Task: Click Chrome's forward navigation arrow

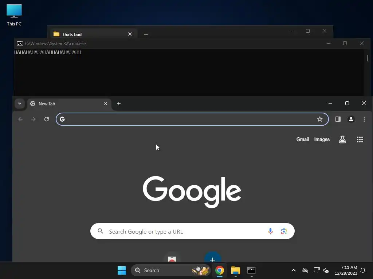Action: 34,119
